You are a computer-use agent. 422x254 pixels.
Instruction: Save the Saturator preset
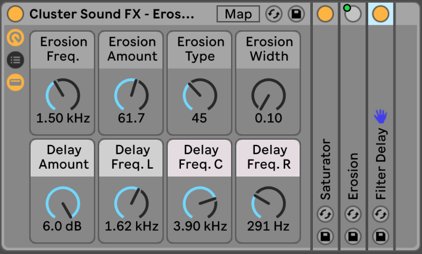click(325, 237)
